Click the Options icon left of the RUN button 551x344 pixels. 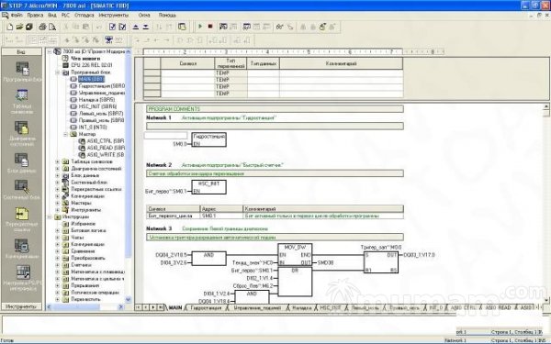(182, 27)
